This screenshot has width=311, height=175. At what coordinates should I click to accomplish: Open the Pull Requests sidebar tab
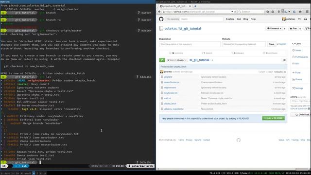point(300,57)
